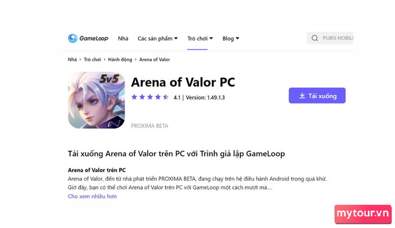Expand the Trò chơi dropdown menu
395x228 pixels.
tap(200, 38)
